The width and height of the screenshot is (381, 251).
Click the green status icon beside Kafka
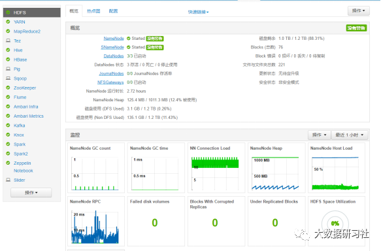[8, 125]
